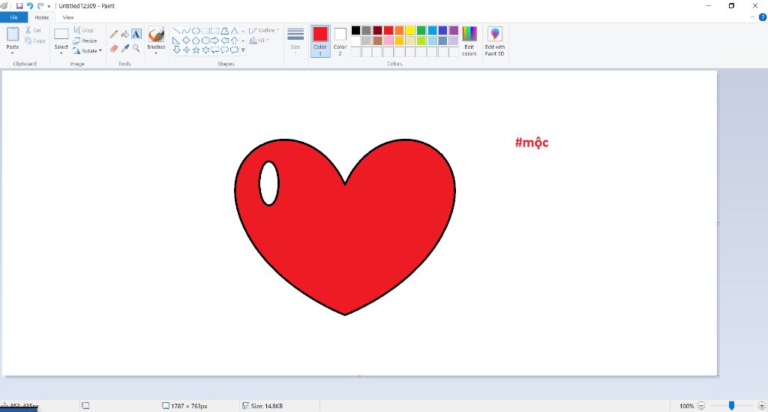The image size is (768, 412).
Task: Choose the Six-point star shape
Action: [205, 50]
